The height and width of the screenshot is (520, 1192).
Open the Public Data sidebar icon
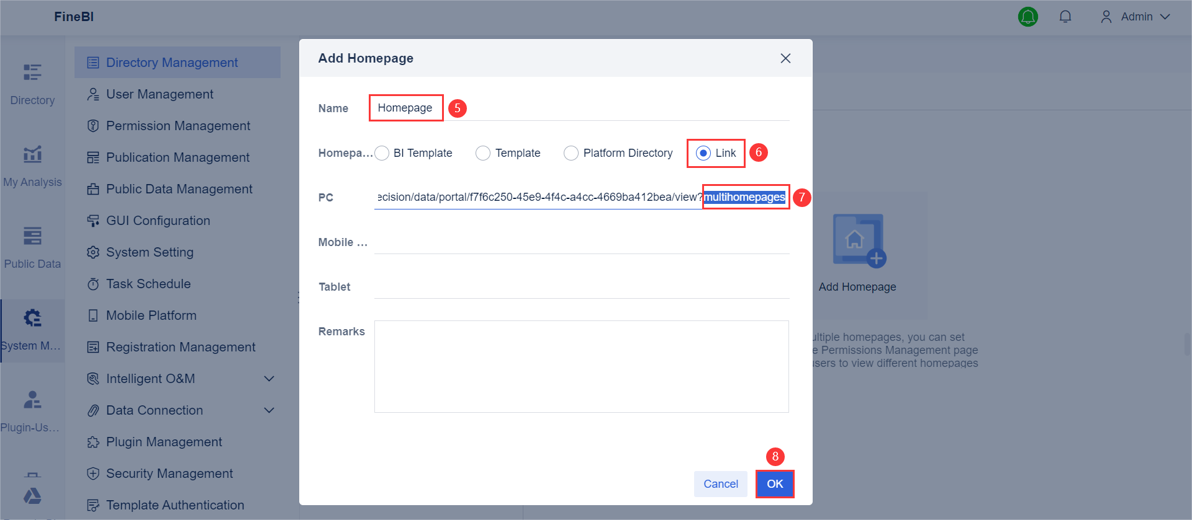[32, 236]
